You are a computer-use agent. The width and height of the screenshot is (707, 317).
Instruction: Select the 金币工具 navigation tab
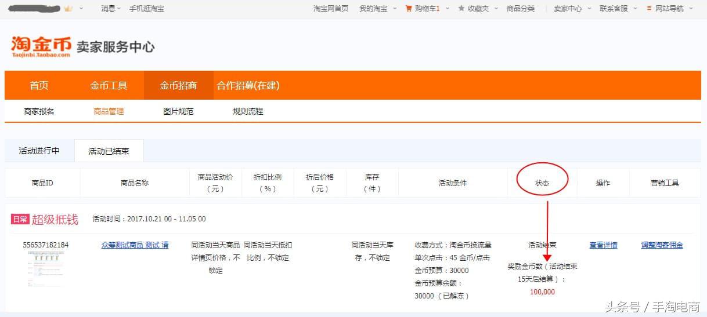(x=109, y=85)
